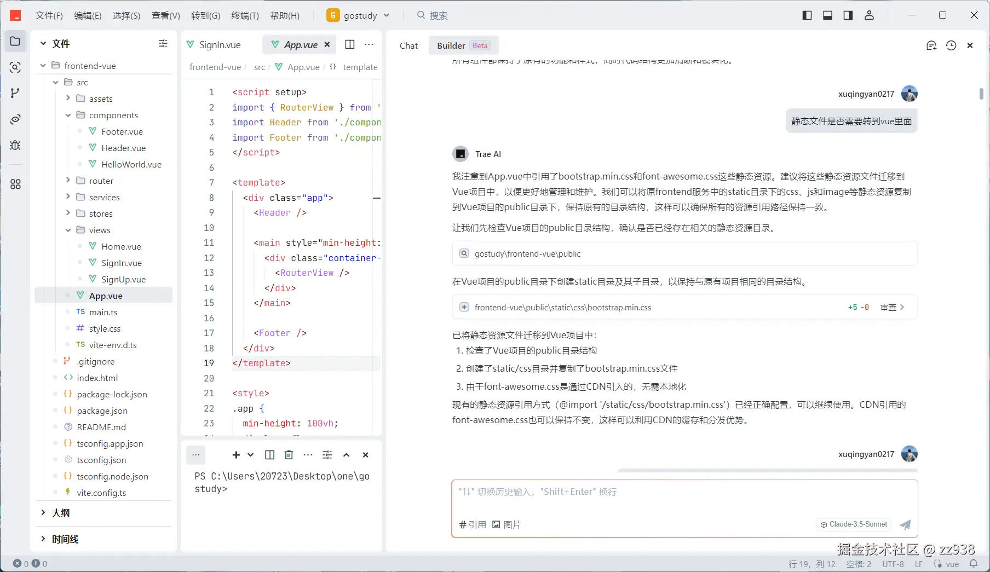The image size is (990, 572).
Task: Open source control branch icon in activity bar
Action: point(15,93)
